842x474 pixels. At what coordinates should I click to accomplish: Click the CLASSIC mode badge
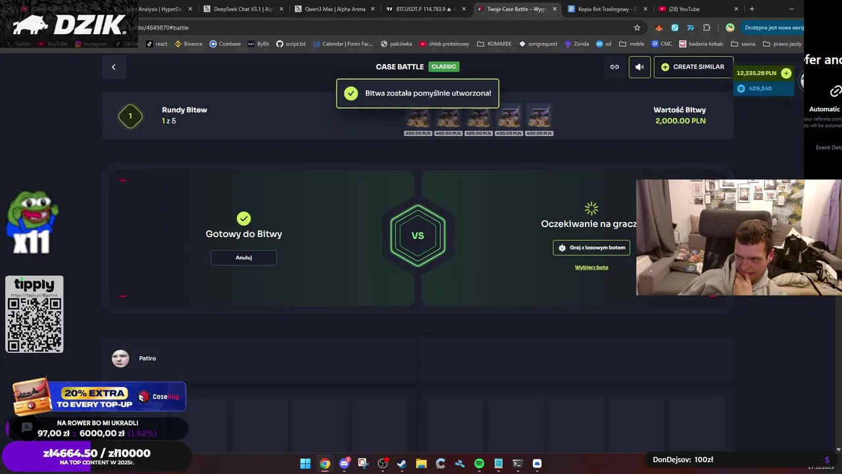click(x=443, y=66)
